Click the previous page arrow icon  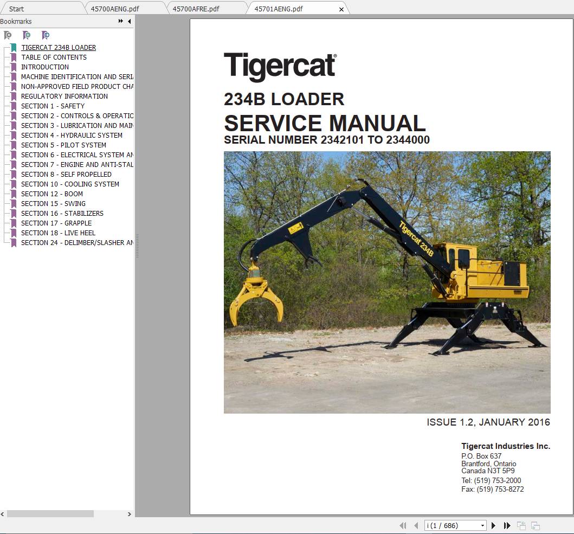point(417,525)
